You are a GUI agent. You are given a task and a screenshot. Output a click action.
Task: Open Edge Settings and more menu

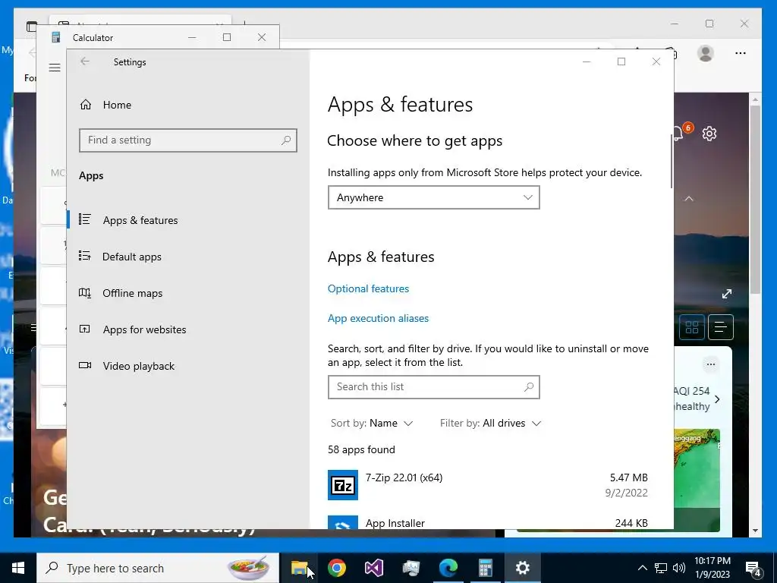click(x=741, y=53)
